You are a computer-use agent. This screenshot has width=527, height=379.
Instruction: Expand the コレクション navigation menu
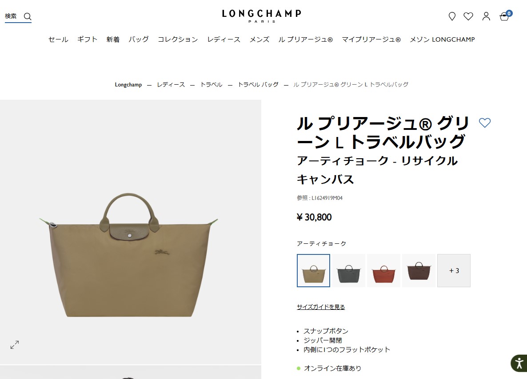(178, 39)
